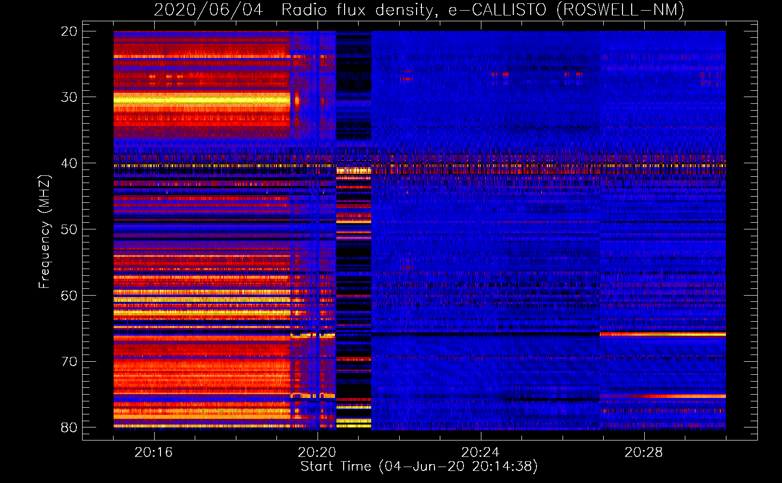Image resolution: width=782 pixels, height=483 pixels.
Task: Click the 40 MHz frequency tick label
Action: pyautogui.click(x=69, y=163)
